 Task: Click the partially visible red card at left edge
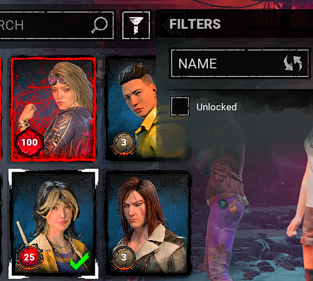click(1, 109)
